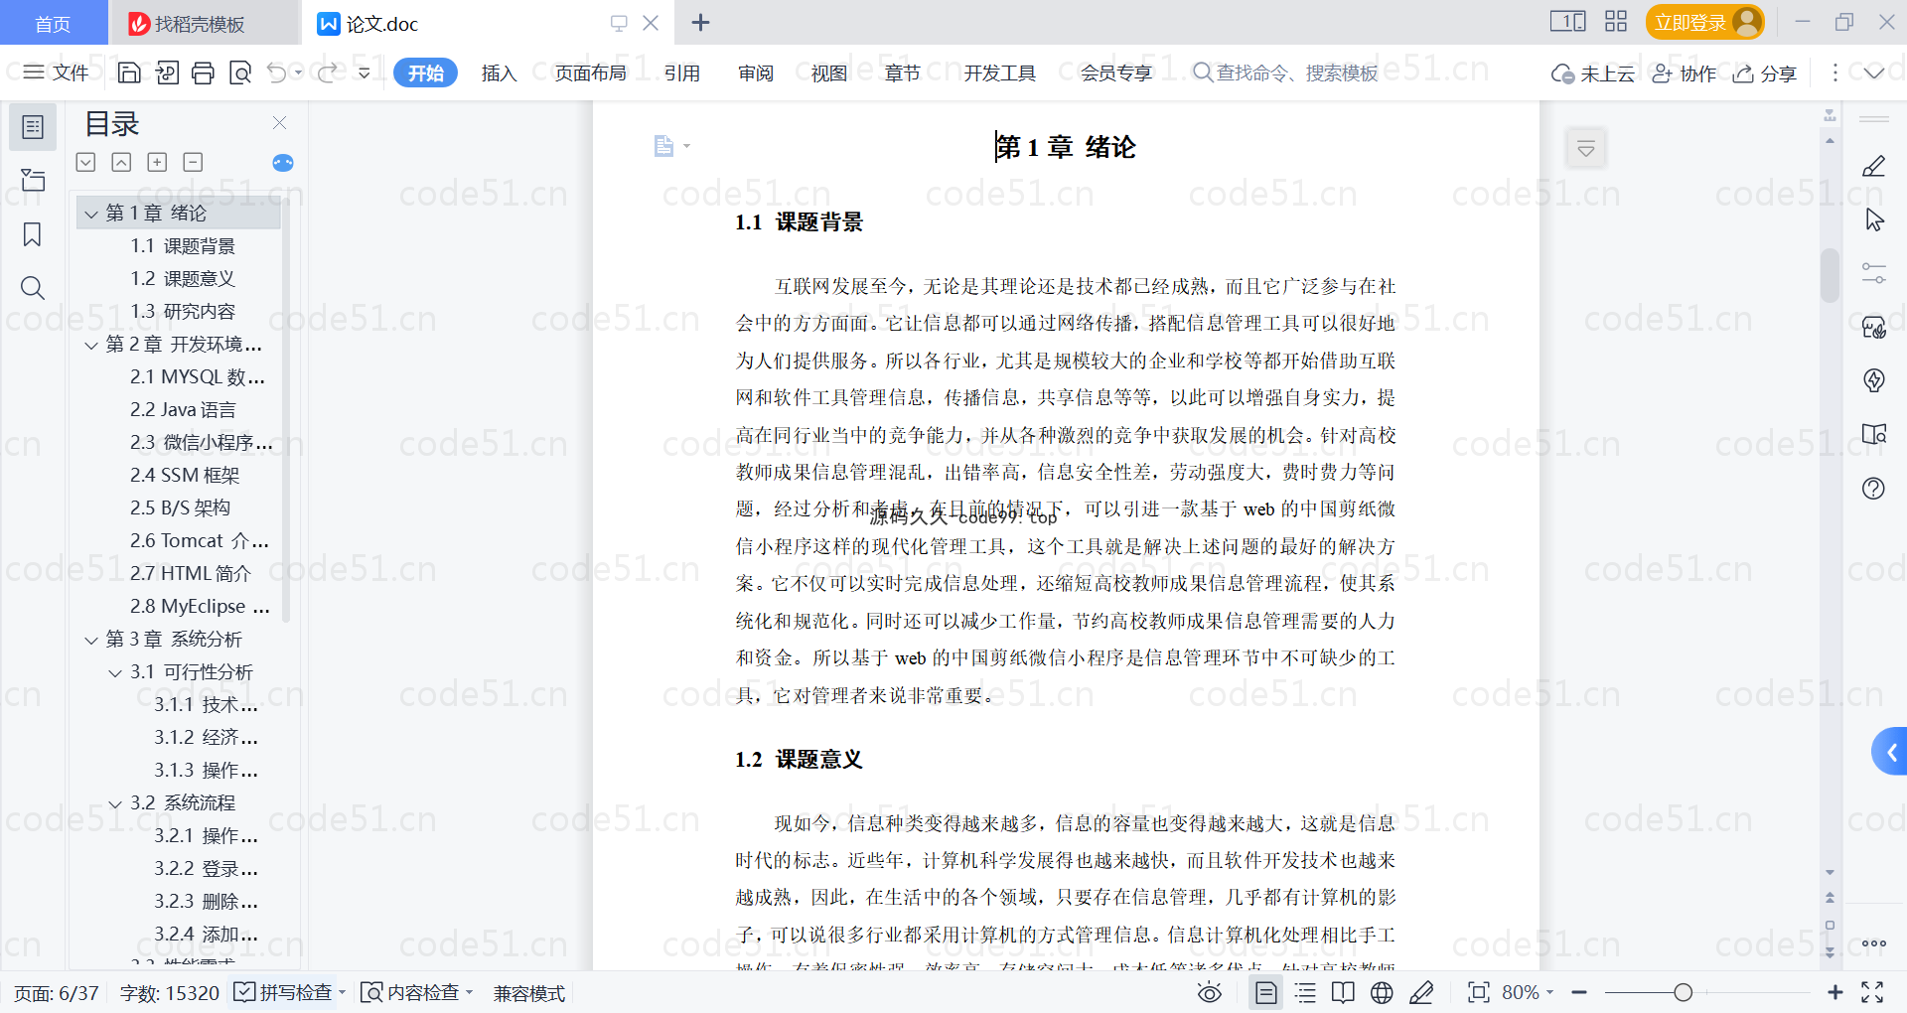Open the bookmarks sidebar icon
This screenshot has width=1907, height=1013.
click(x=33, y=234)
